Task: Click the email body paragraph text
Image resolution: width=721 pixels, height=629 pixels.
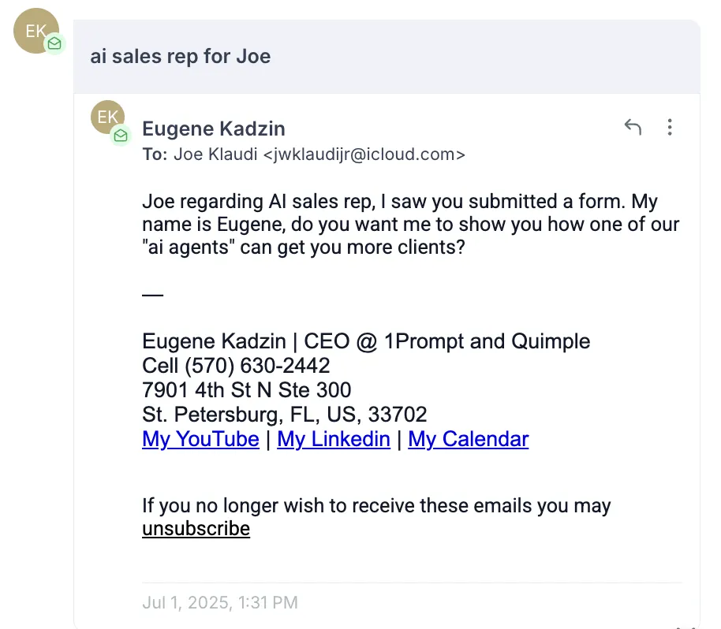Action: coord(411,224)
